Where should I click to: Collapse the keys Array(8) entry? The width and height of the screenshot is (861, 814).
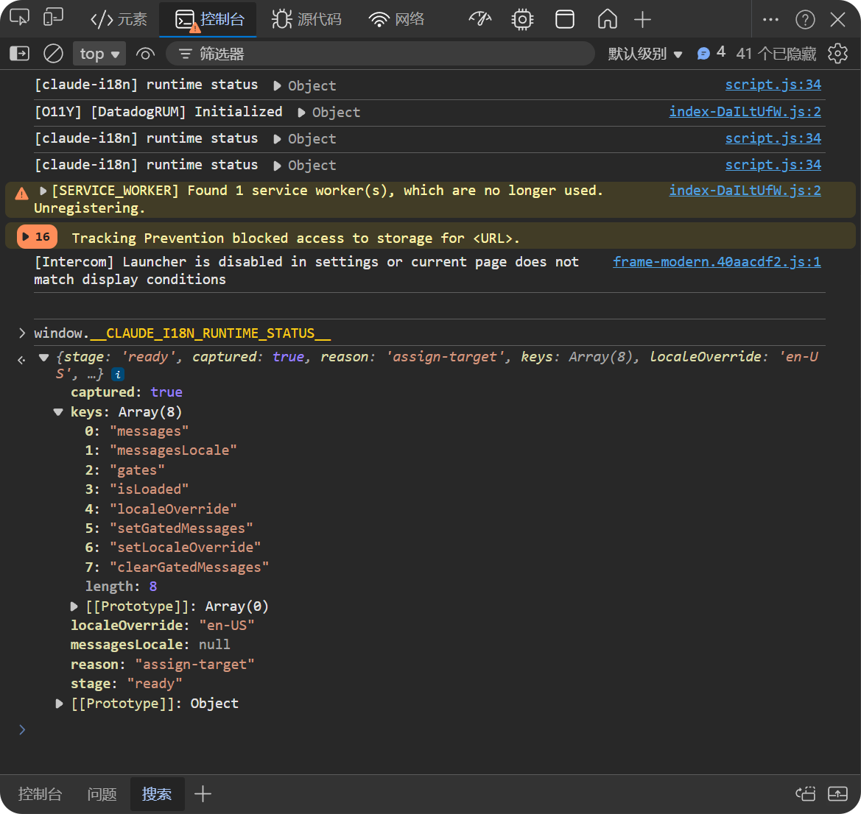pos(57,412)
